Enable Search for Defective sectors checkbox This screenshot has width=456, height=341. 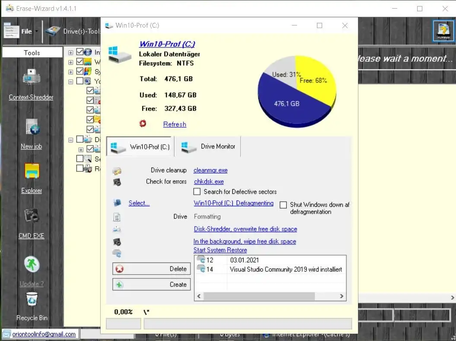coord(197,192)
